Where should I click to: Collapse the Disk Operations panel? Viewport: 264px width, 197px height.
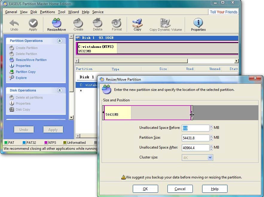[59, 90]
